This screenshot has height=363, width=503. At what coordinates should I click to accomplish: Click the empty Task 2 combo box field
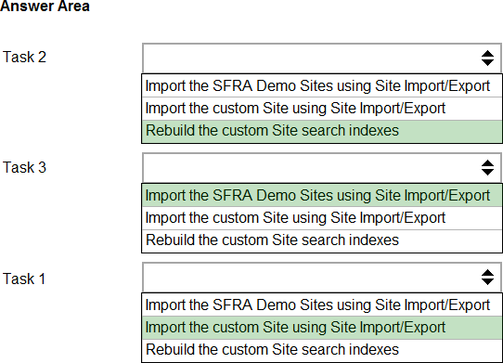click(321, 58)
